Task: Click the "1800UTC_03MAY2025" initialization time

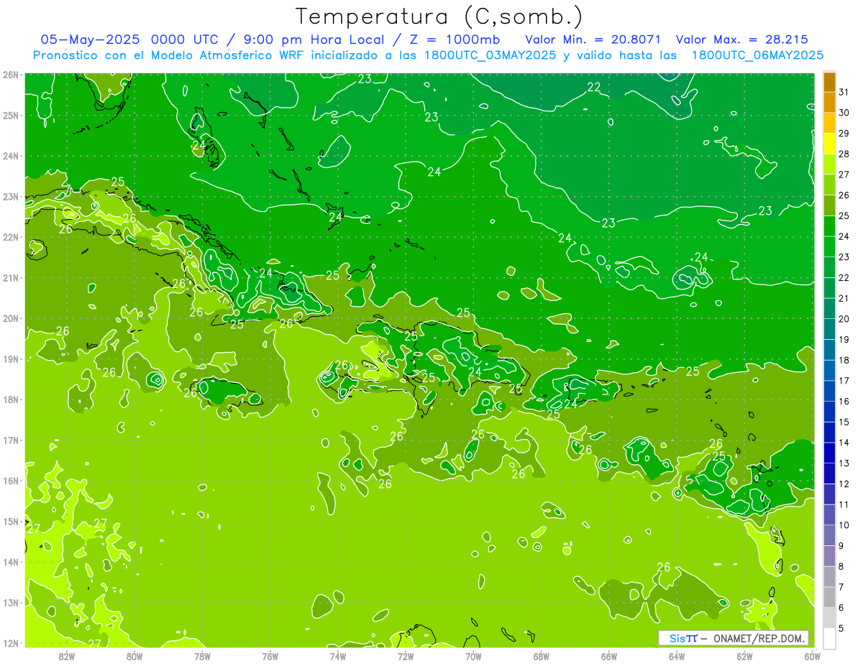Action: click(x=490, y=55)
